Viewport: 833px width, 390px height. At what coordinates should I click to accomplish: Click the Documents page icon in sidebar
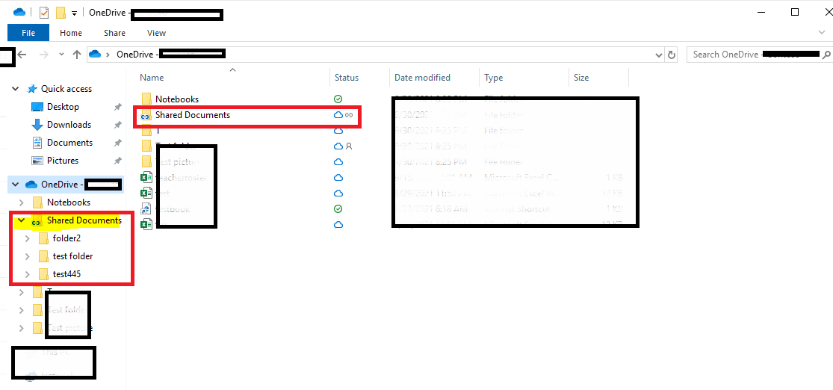coord(37,143)
